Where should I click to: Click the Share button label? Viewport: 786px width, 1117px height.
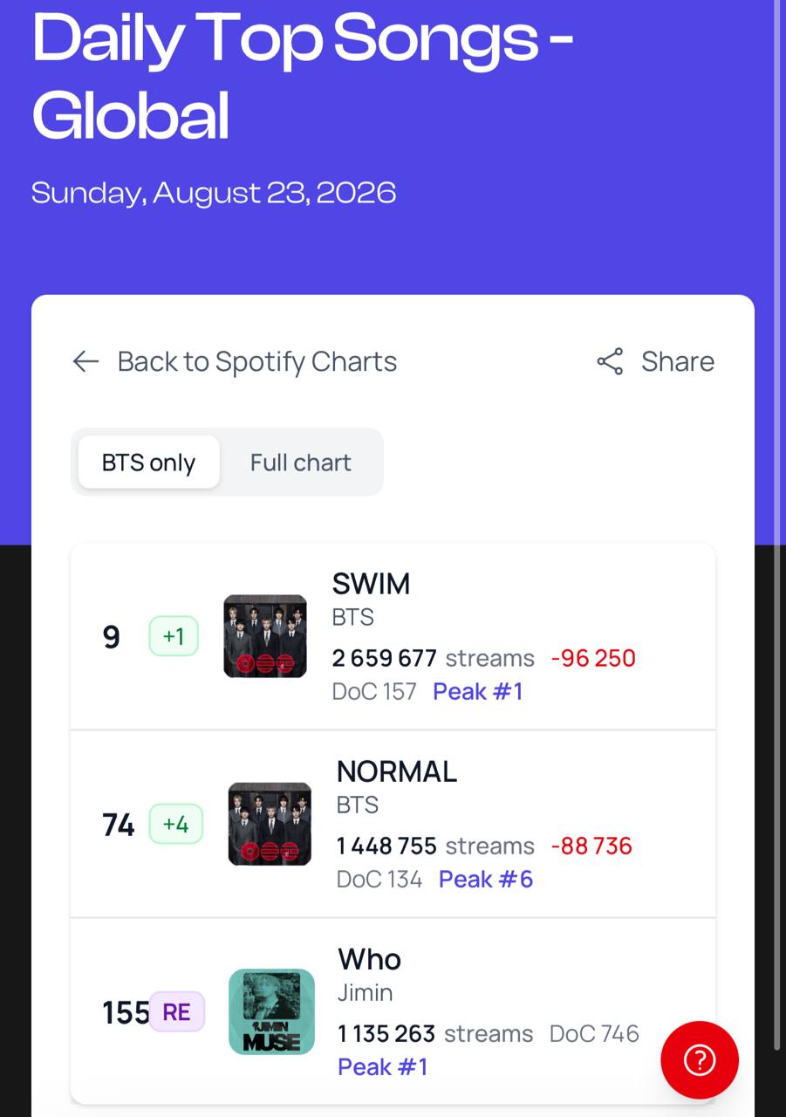point(678,361)
